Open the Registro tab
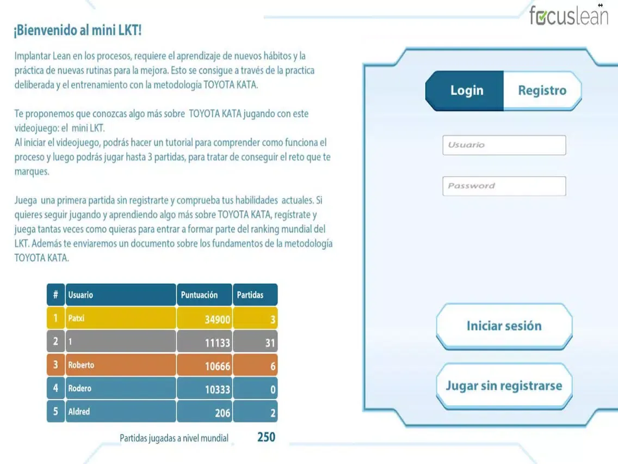 (x=542, y=90)
